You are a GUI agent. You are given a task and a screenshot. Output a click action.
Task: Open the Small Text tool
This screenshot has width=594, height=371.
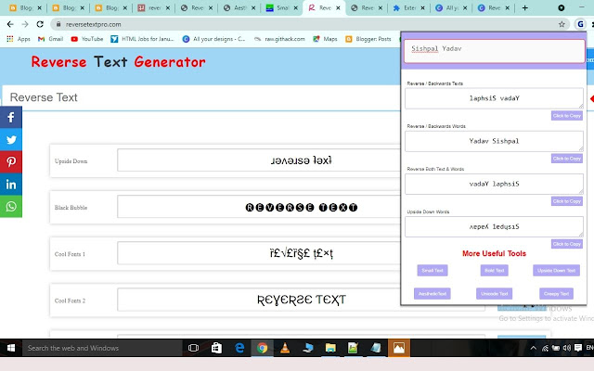(x=433, y=270)
